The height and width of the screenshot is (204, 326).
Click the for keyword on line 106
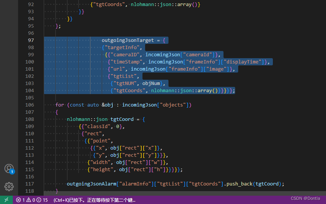60,105
